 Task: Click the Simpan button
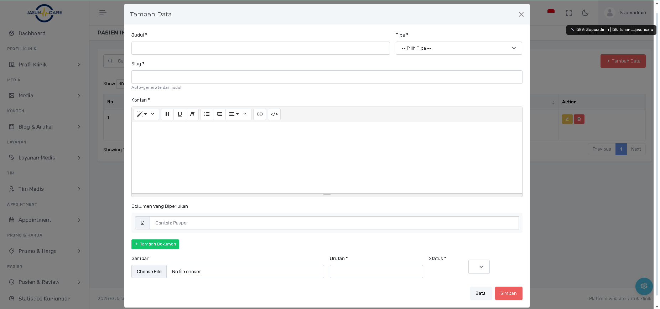click(508, 293)
